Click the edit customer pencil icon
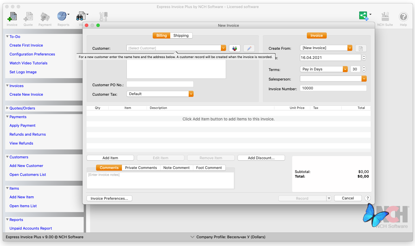The width and height of the screenshot is (415, 246). tap(249, 48)
